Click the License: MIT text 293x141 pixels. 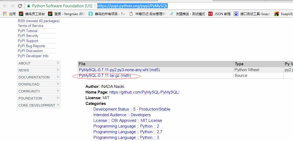98,98
